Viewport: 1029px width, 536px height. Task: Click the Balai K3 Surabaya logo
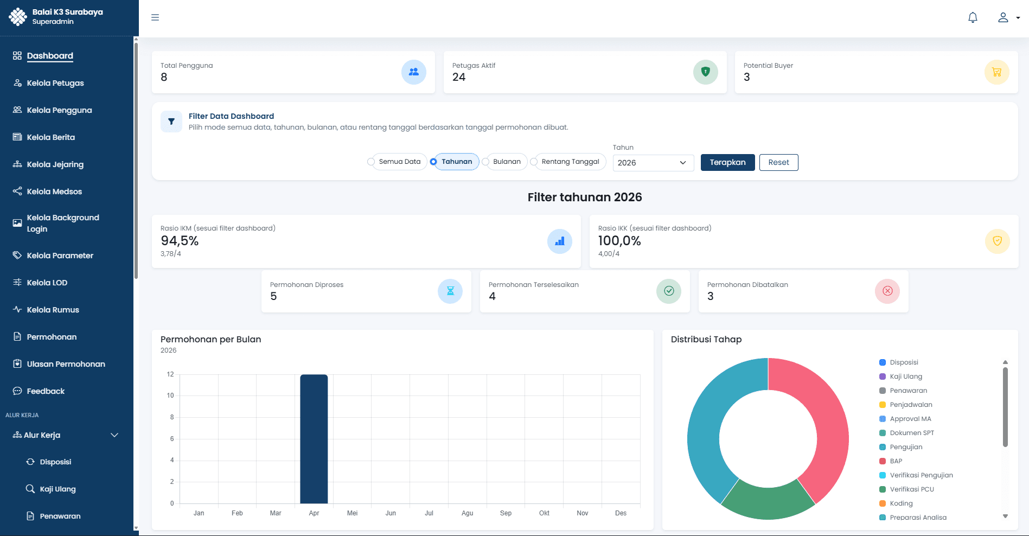coord(17,17)
